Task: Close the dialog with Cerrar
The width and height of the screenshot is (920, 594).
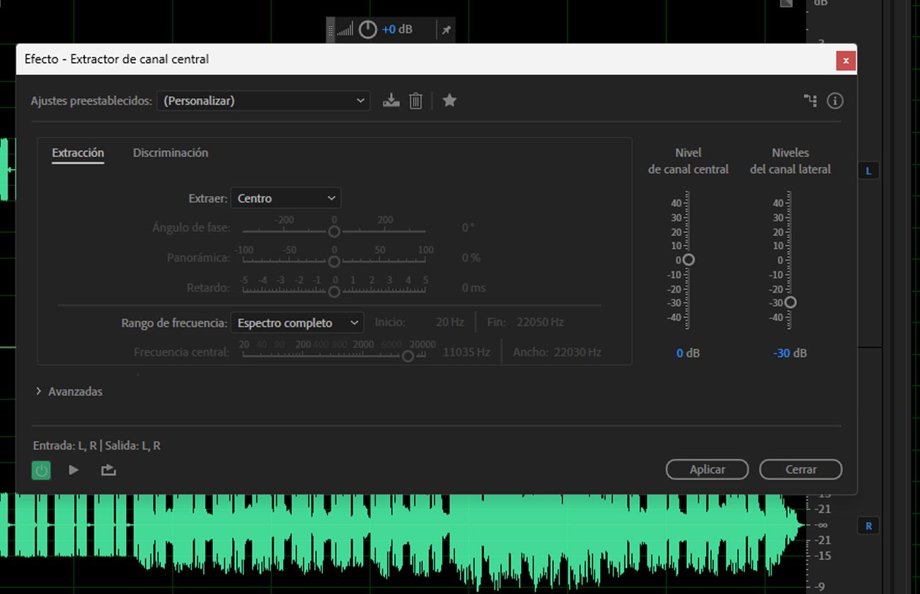Action: coord(800,469)
